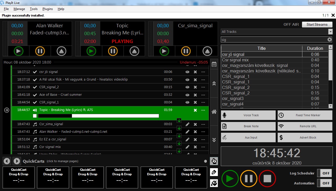Click green down arrow on Csr_sima_signal row
Image resolution: width=336 pixels, height=191 pixels.
pyautogui.click(x=179, y=120)
